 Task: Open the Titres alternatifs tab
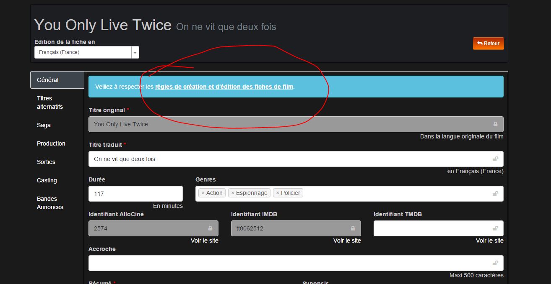pyautogui.click(x=57, y=102)
